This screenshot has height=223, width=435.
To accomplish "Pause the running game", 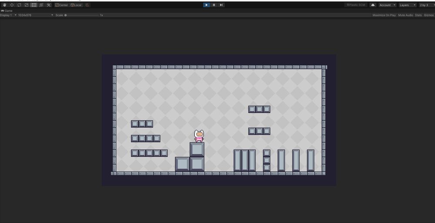I will (x=214, y=5).
